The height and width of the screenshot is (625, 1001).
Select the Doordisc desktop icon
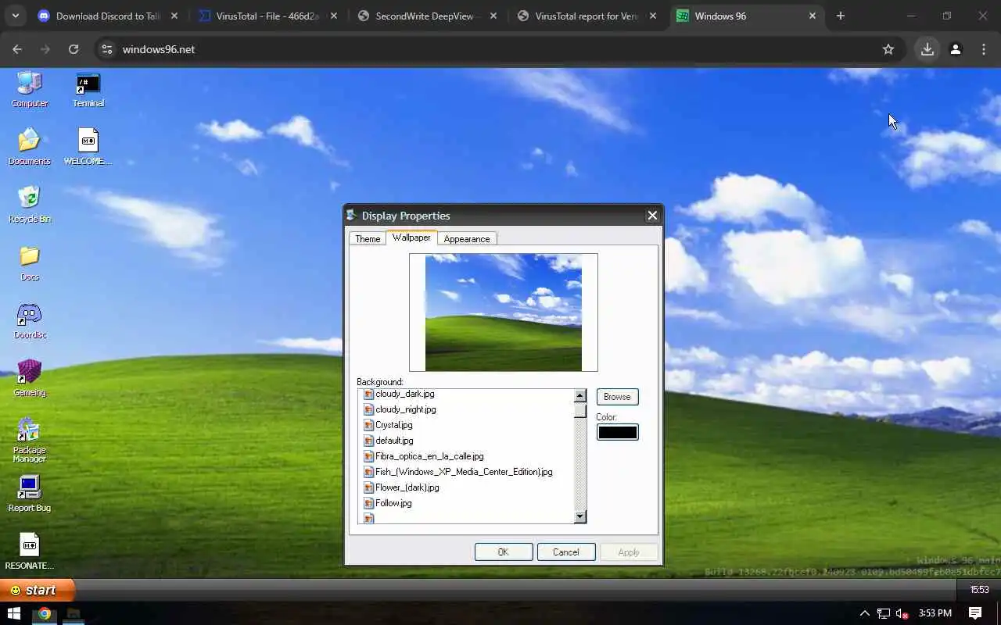click(29, 320)
